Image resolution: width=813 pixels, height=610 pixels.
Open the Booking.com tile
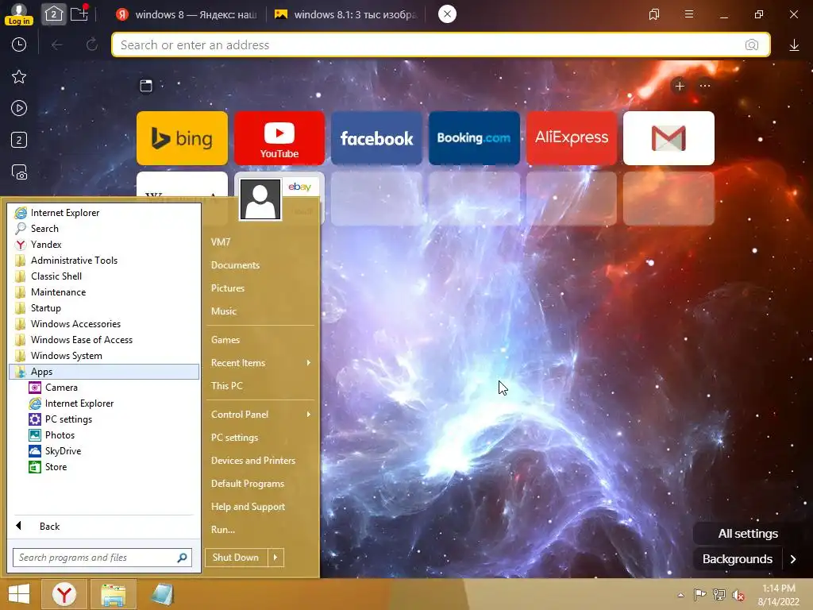pos(474,138)
